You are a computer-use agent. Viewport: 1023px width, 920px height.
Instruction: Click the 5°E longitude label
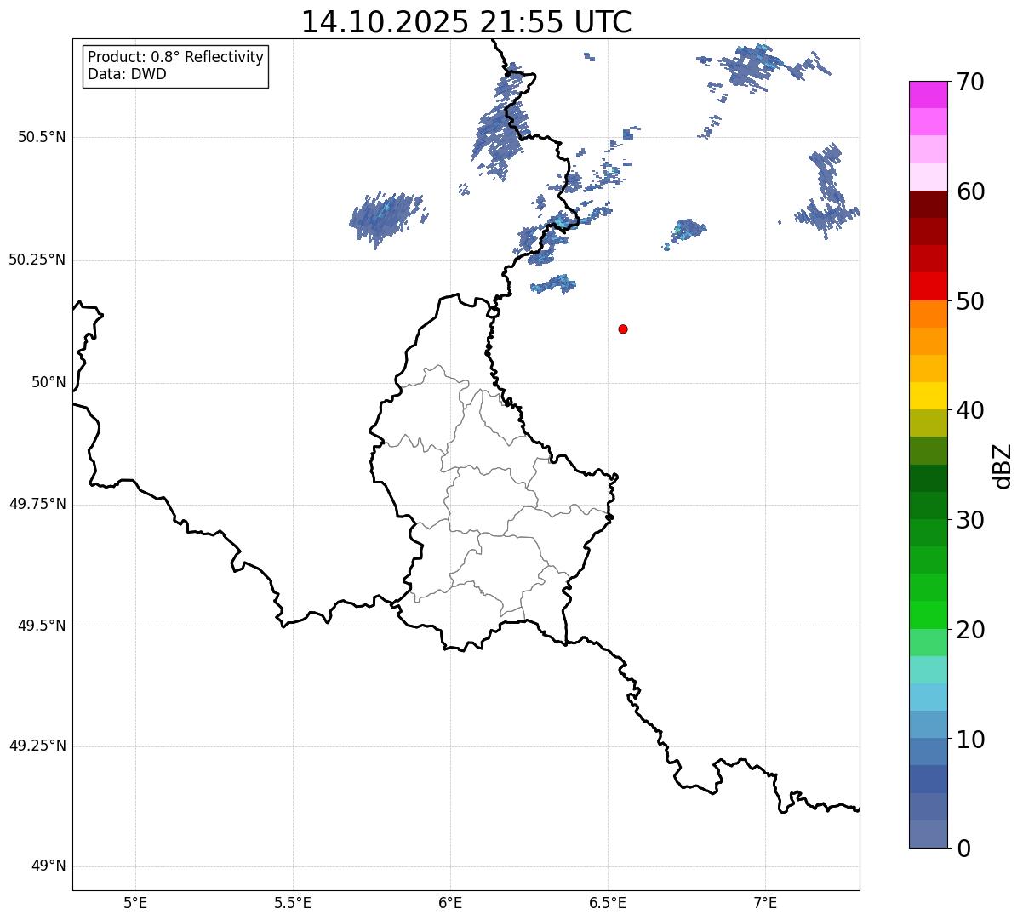click(x=135, y=902)
